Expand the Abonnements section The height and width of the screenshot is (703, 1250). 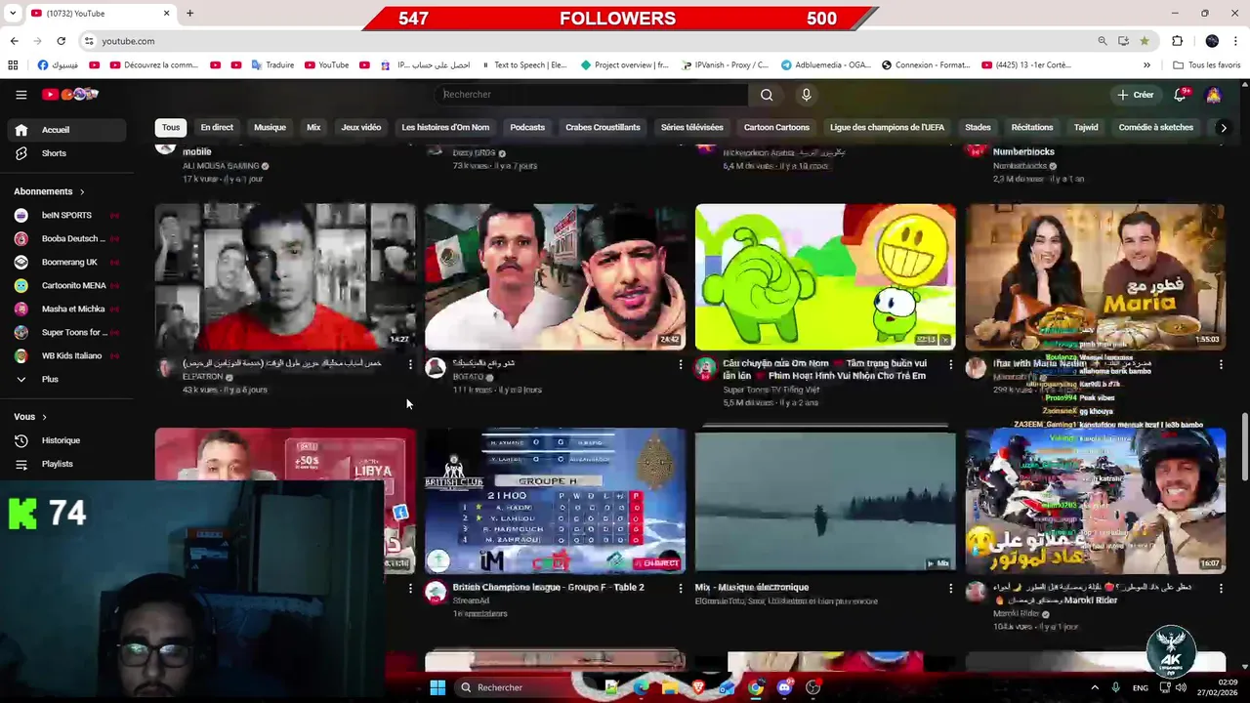[49, 191]
